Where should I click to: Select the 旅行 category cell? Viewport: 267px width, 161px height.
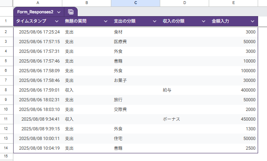coord(136,100)
